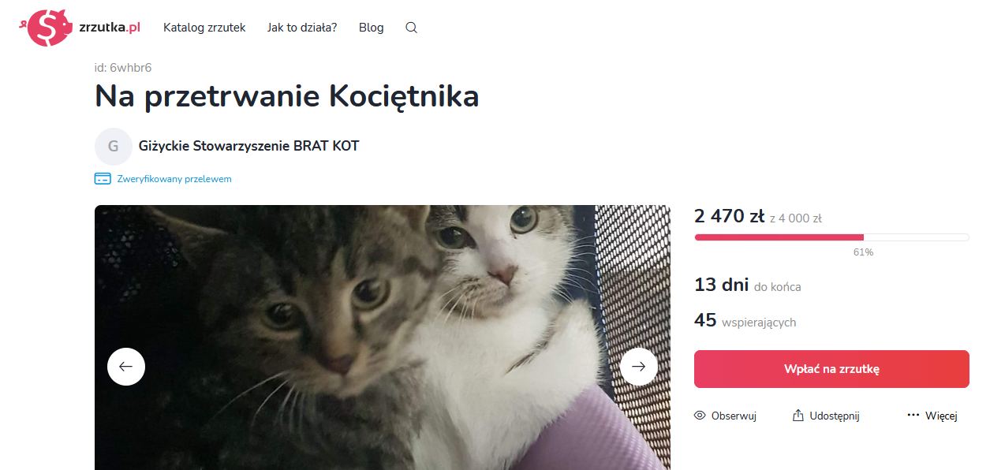The height and width of the screenshot is (470, 990).
Task: Click the zrzutka.pl text wordmark
Action: point(110,26)
